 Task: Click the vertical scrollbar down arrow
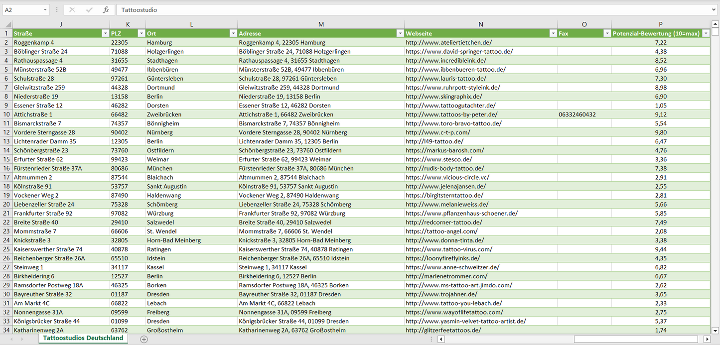tap(716, 330)
